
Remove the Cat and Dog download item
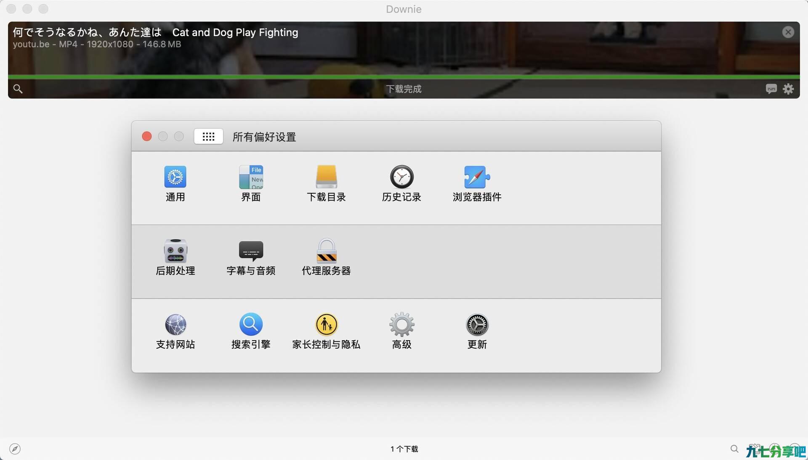(x=788, y=32)
